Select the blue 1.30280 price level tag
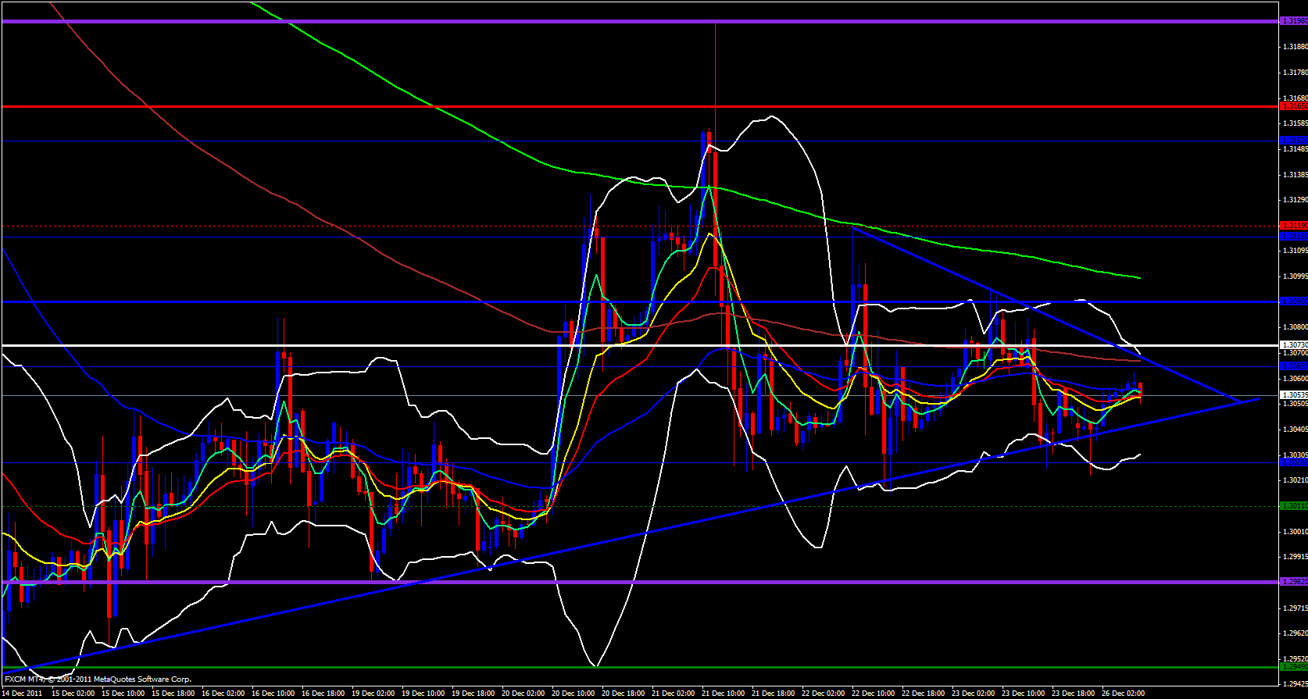Screen dimensions: 1308x699 1293,462
